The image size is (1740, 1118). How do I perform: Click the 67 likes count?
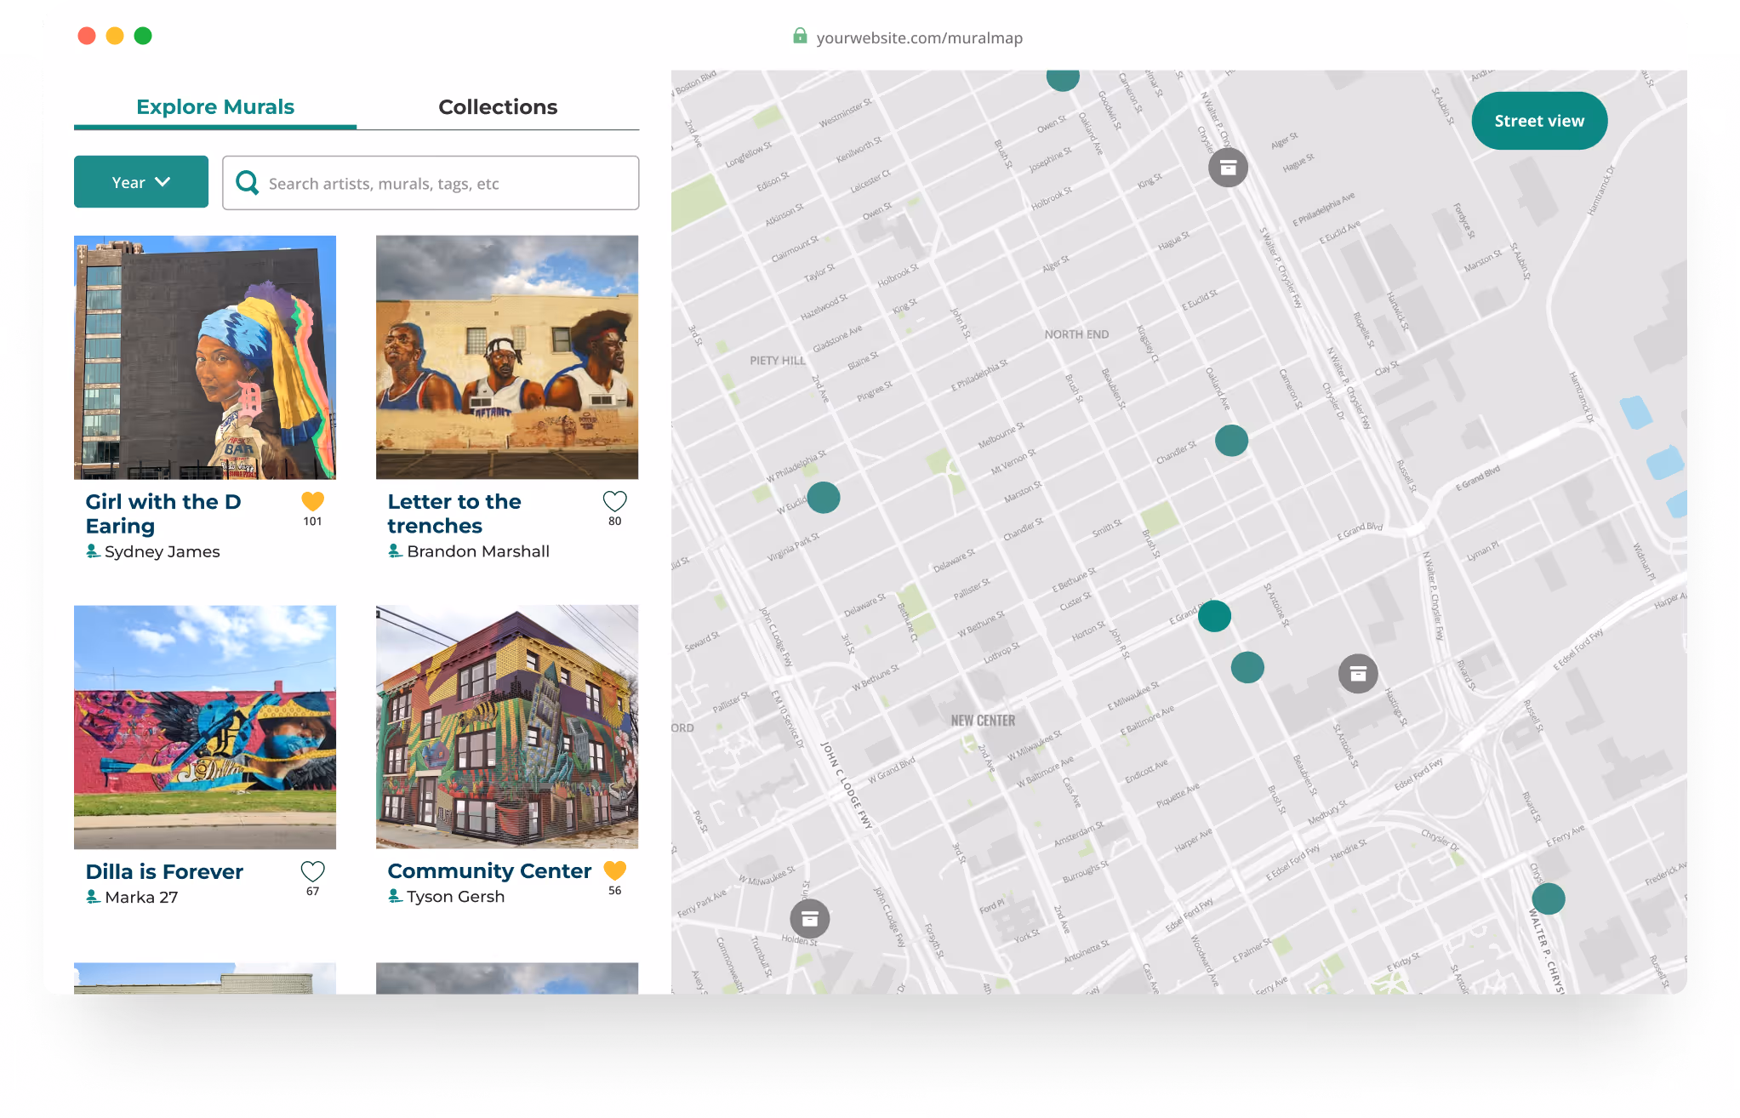click(313, 892)
